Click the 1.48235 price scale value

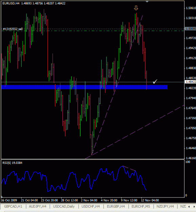click(191, 88)
